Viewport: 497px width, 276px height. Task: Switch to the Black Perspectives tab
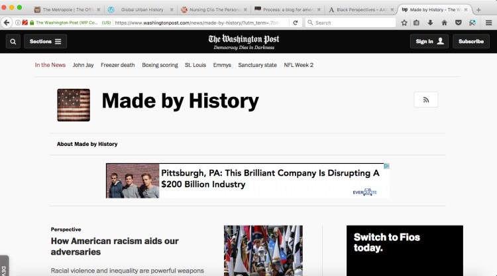point(361,10)
